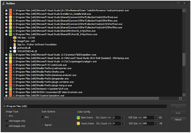191x133 pixels.
Task: Click the scroll up arrow of the tree
Action: (184, 10)
